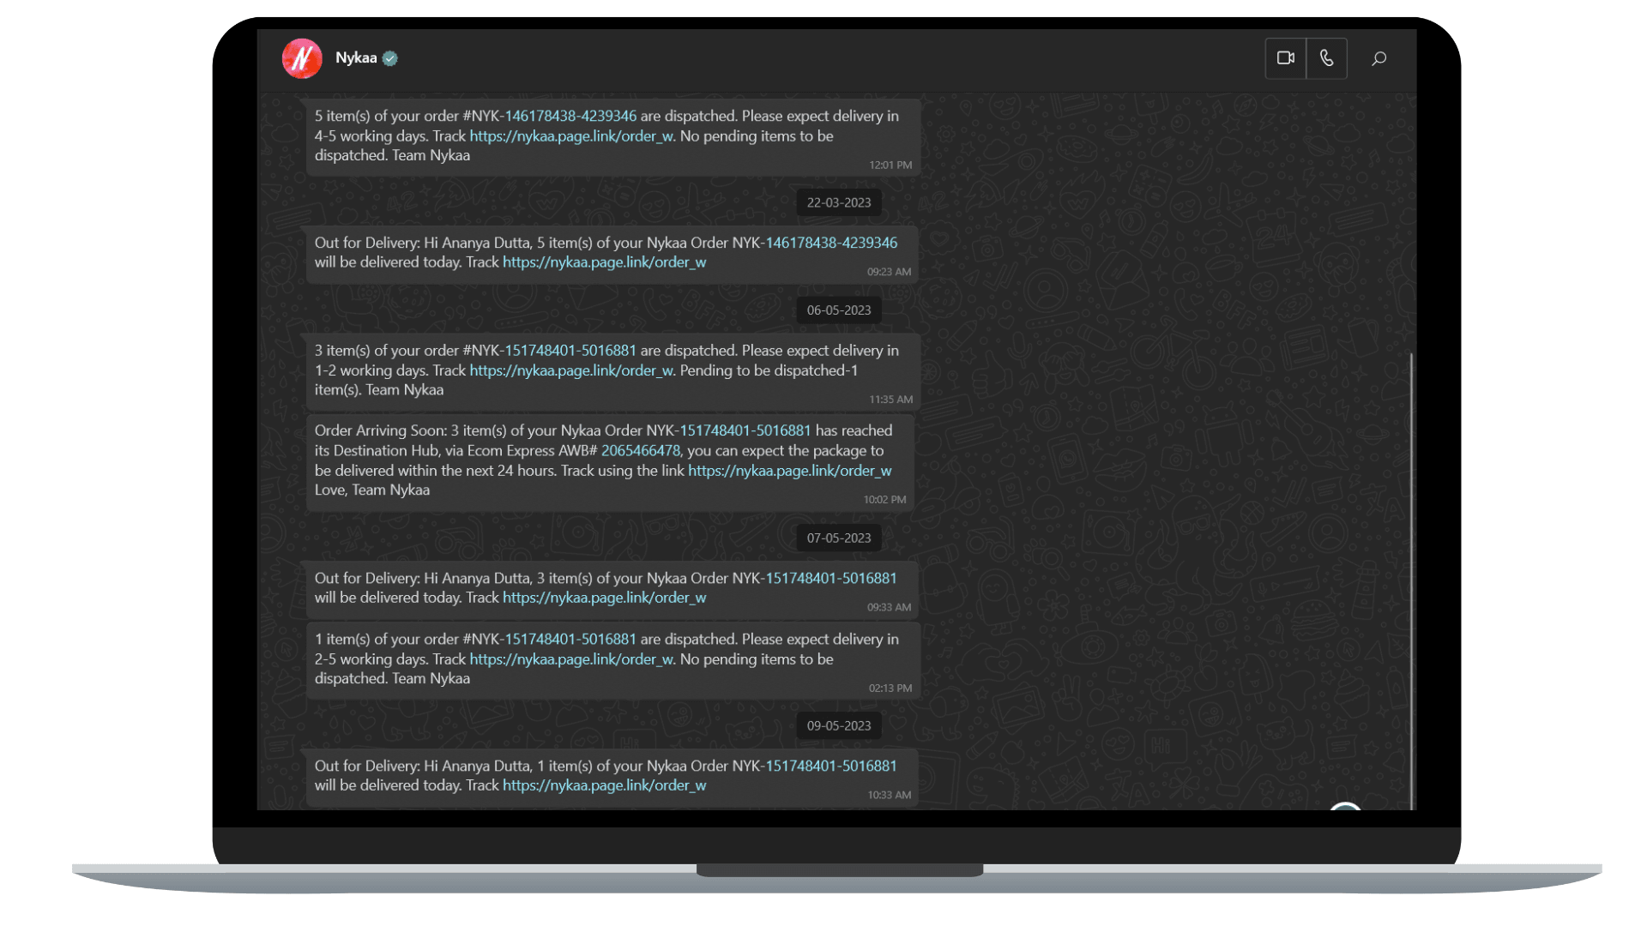This screenshot has width=1647, height=926.
Task: Open tracking link in 12:01 PM message
Action: pyautogui.click(x=571, y=136)
